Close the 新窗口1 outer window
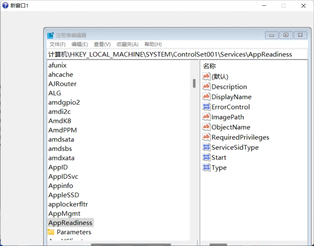 click(304, 6)
